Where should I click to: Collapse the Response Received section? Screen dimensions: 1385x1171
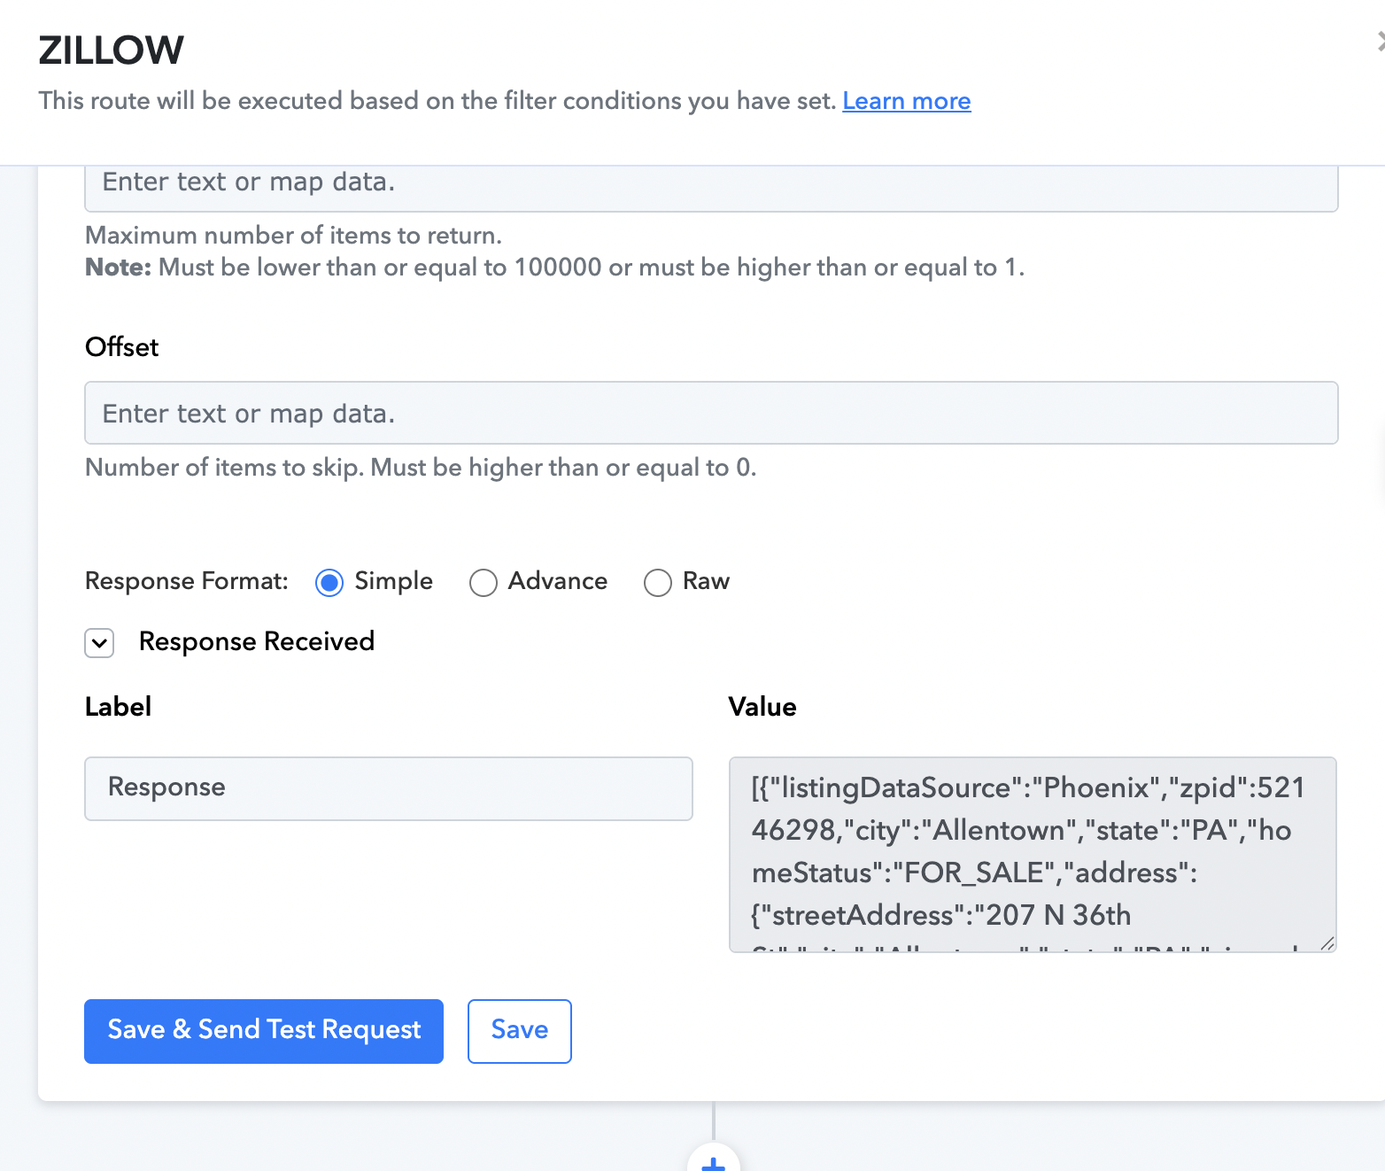tap(100, 642)
